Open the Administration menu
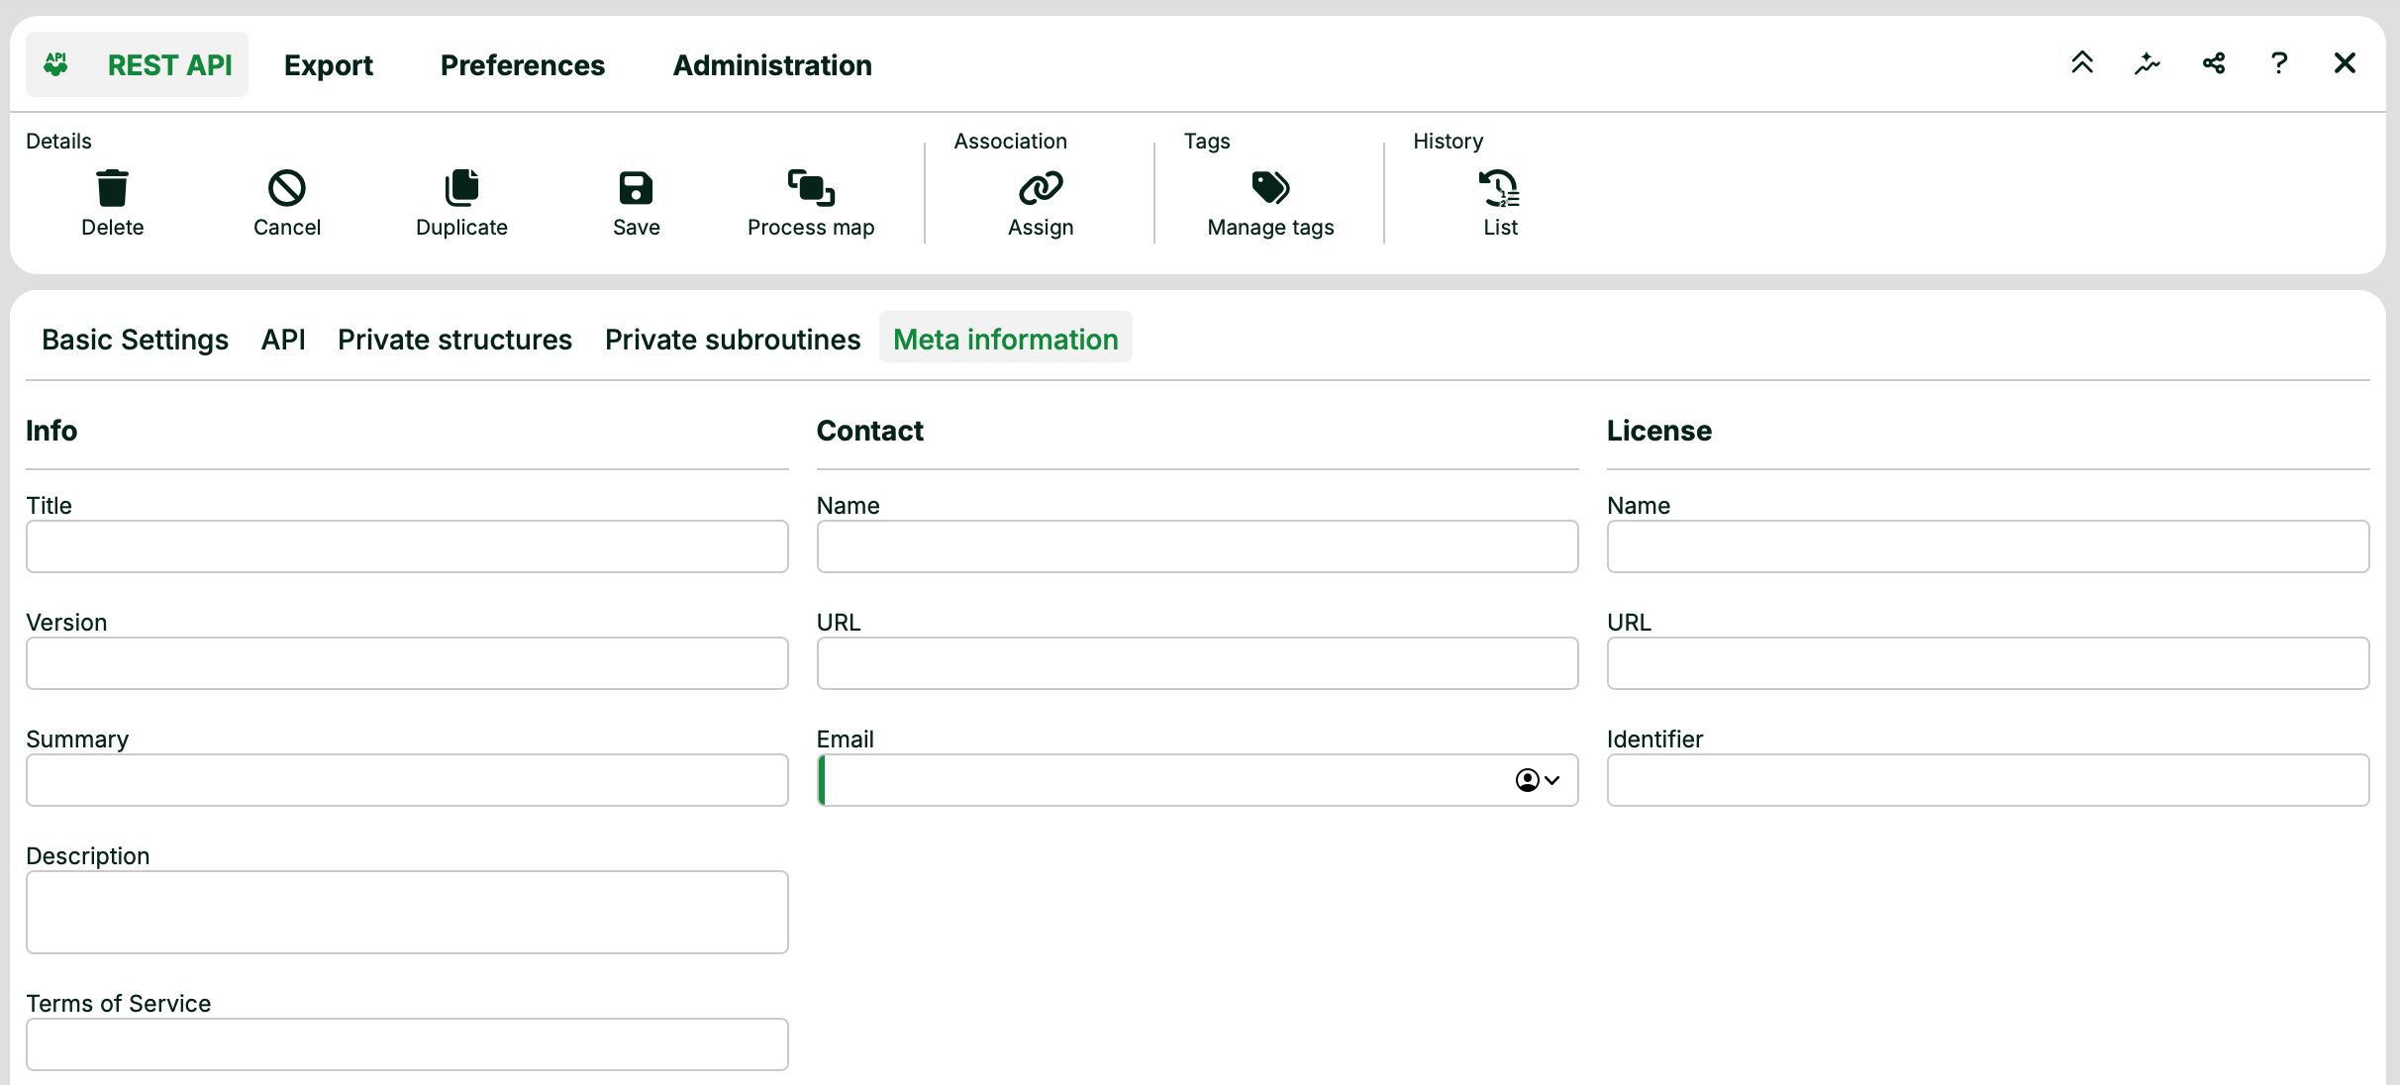 [x=772, y=65]
